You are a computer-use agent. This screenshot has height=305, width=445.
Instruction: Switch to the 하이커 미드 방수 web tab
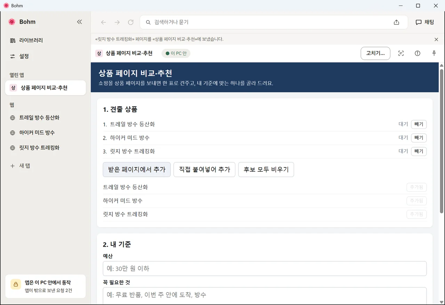[x=46, y=133]
